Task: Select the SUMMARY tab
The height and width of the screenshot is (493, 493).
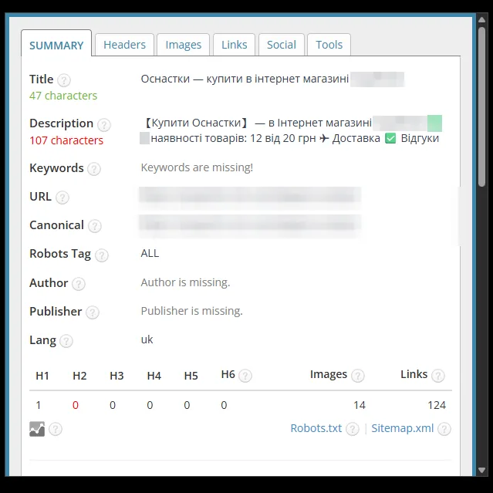Action: click(56, 43)
